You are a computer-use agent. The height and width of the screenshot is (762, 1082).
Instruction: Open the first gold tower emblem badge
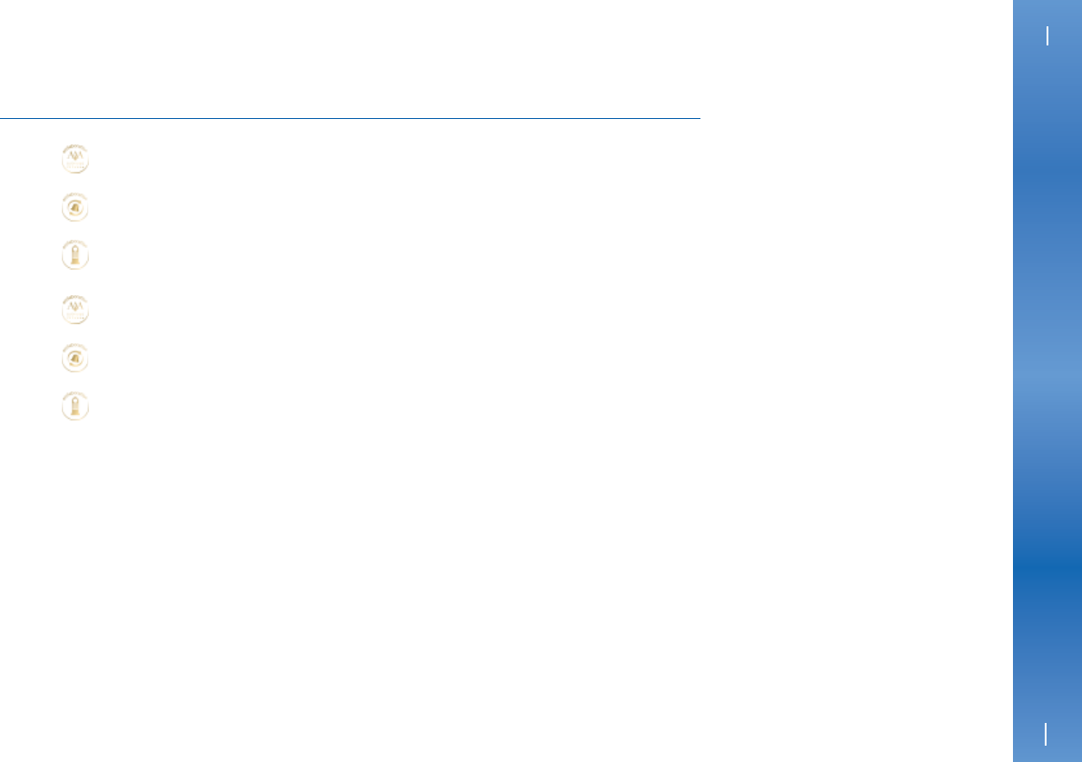(75, 254)
